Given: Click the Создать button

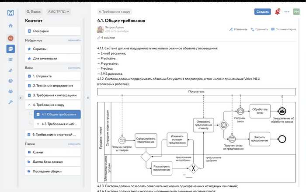Looking at the screenshot, I should tap(262, 12).
